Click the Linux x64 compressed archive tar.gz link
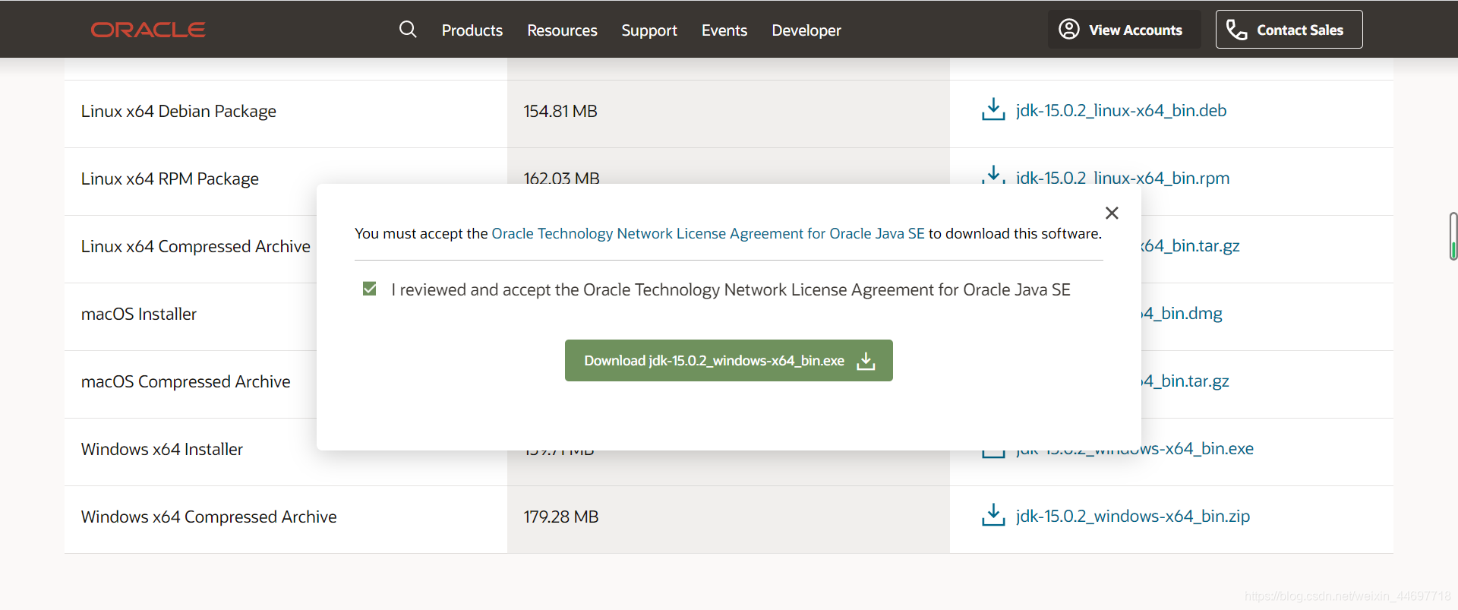Viewport: 1458px width, 610px height. [x=1190, y=245]
